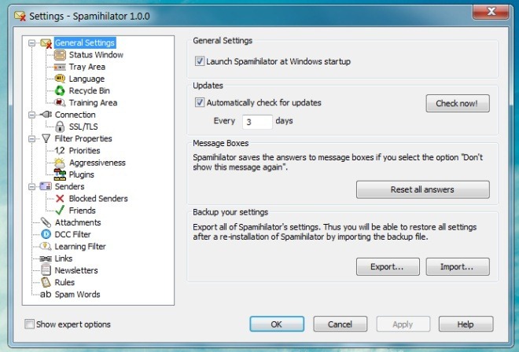519x352 pixels.
Task: Click the Blocked Senders red X icon
Action: tap(60, 199)
